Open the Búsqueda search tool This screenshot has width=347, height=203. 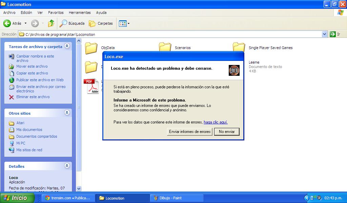pos(72,23)
